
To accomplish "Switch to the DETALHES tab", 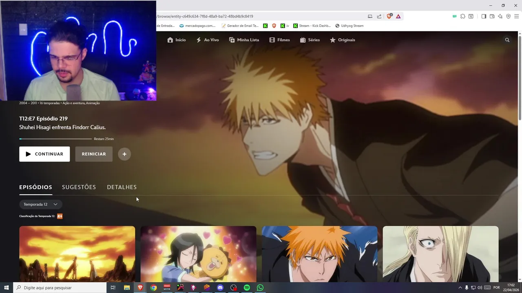I will tap(122, 187).
